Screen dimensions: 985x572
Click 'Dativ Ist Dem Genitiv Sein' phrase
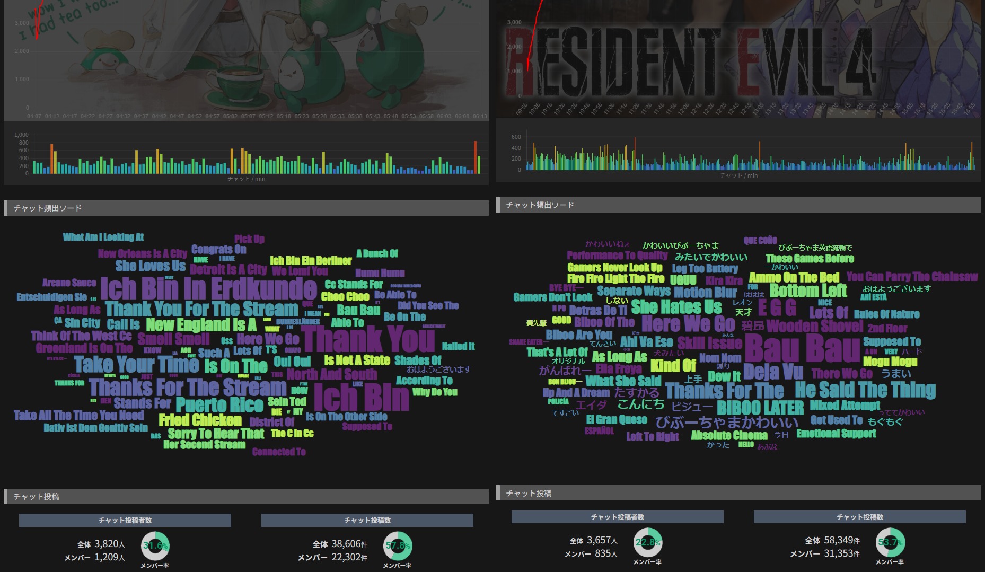click(x=96, y=427)
